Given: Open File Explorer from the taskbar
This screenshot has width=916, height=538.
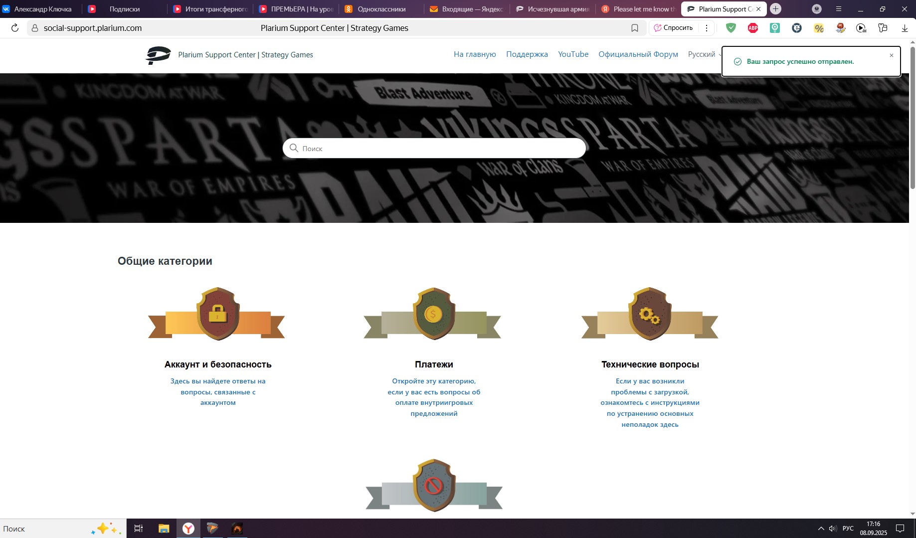Looking at the screenshot, I should click(x=164, y=529).
